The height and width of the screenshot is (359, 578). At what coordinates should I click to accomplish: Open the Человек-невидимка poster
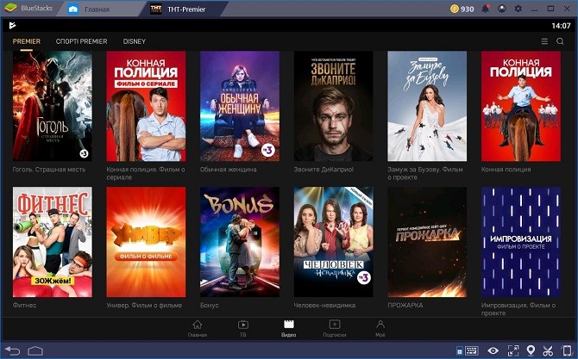coord(333,242)
